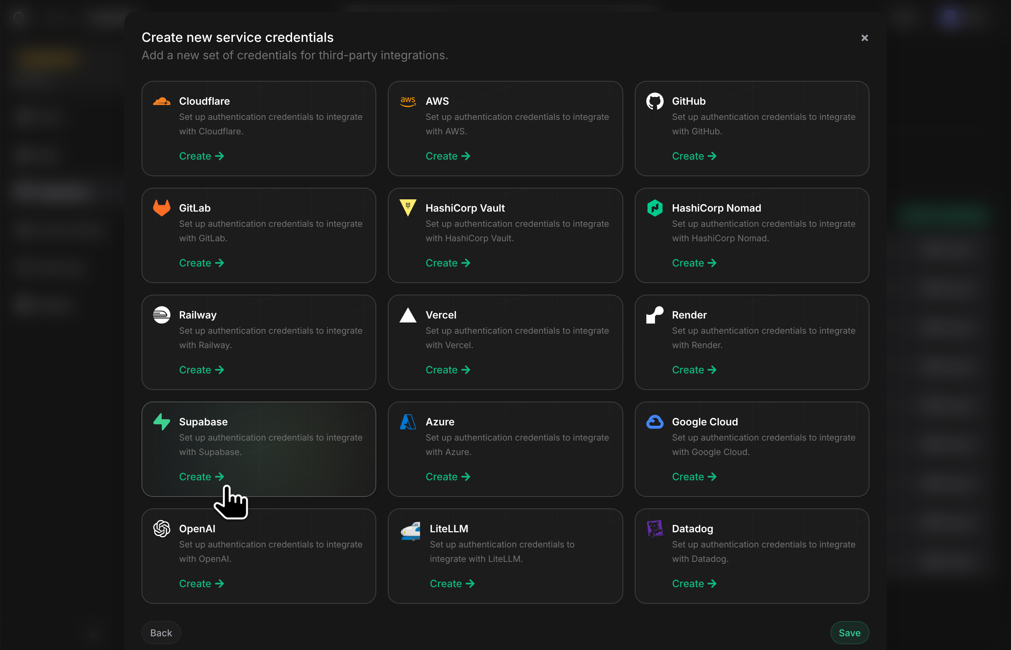Click Create link under Render
Viewport: 1011px width, 650px height.
[694, 370]
